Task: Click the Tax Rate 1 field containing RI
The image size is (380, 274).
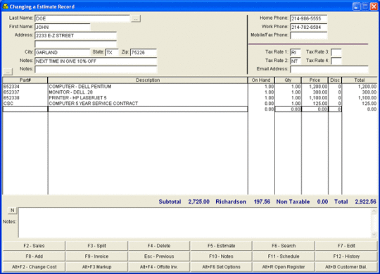Action: (296, 52)
